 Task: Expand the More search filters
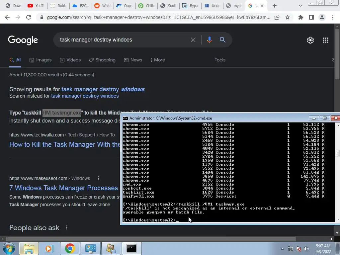158,60
